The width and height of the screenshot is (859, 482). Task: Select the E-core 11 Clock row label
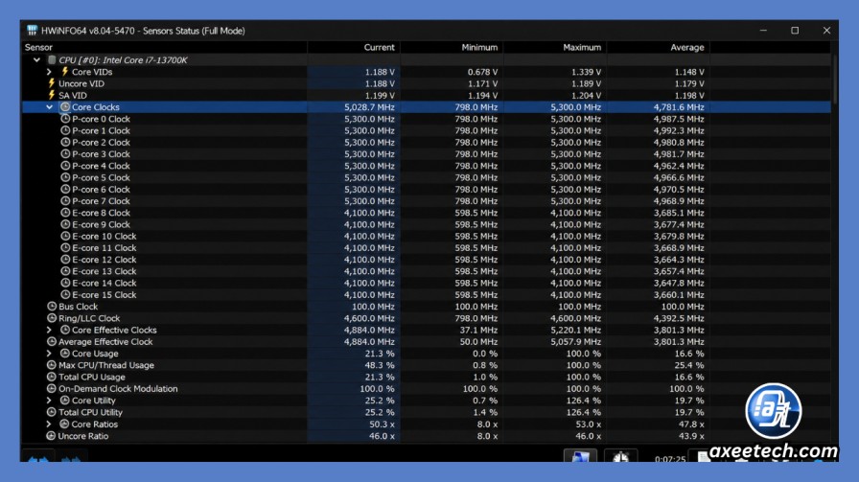coord(104,247)
